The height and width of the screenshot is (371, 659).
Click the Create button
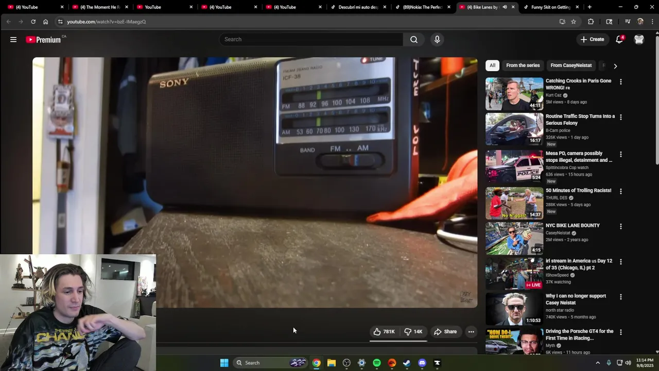coord(592,39)
